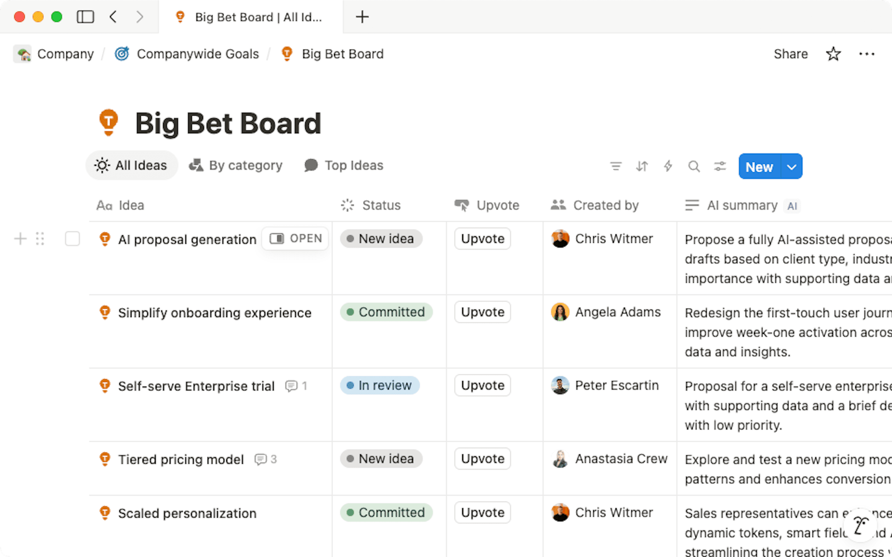Open the database search magnifier icon

(694, 166)
